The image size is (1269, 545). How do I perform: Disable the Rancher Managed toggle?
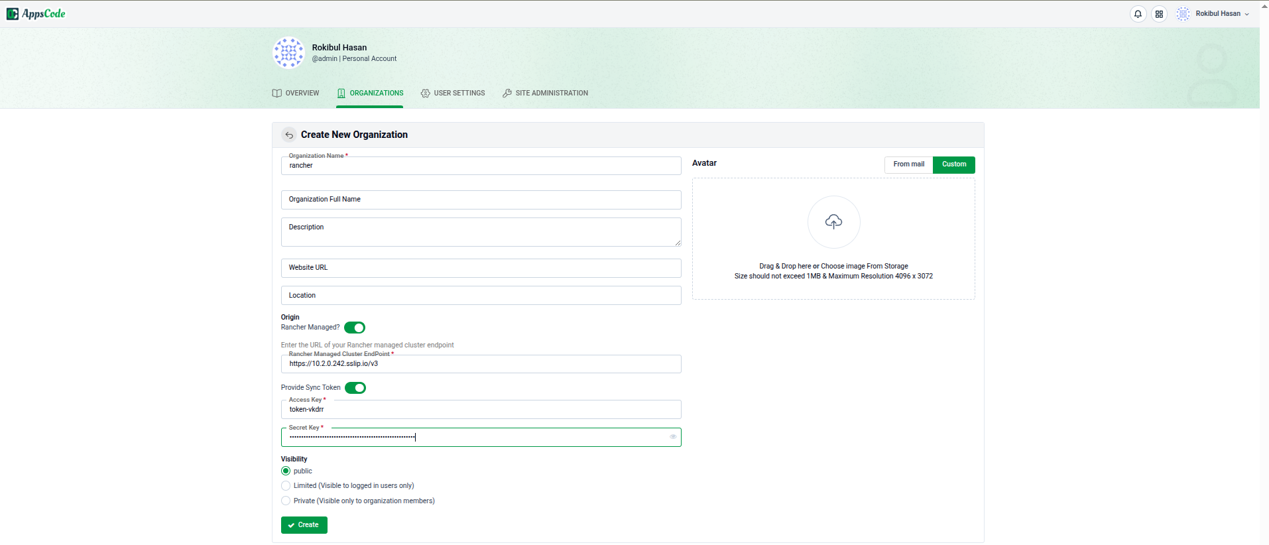[x=355, y=328]
